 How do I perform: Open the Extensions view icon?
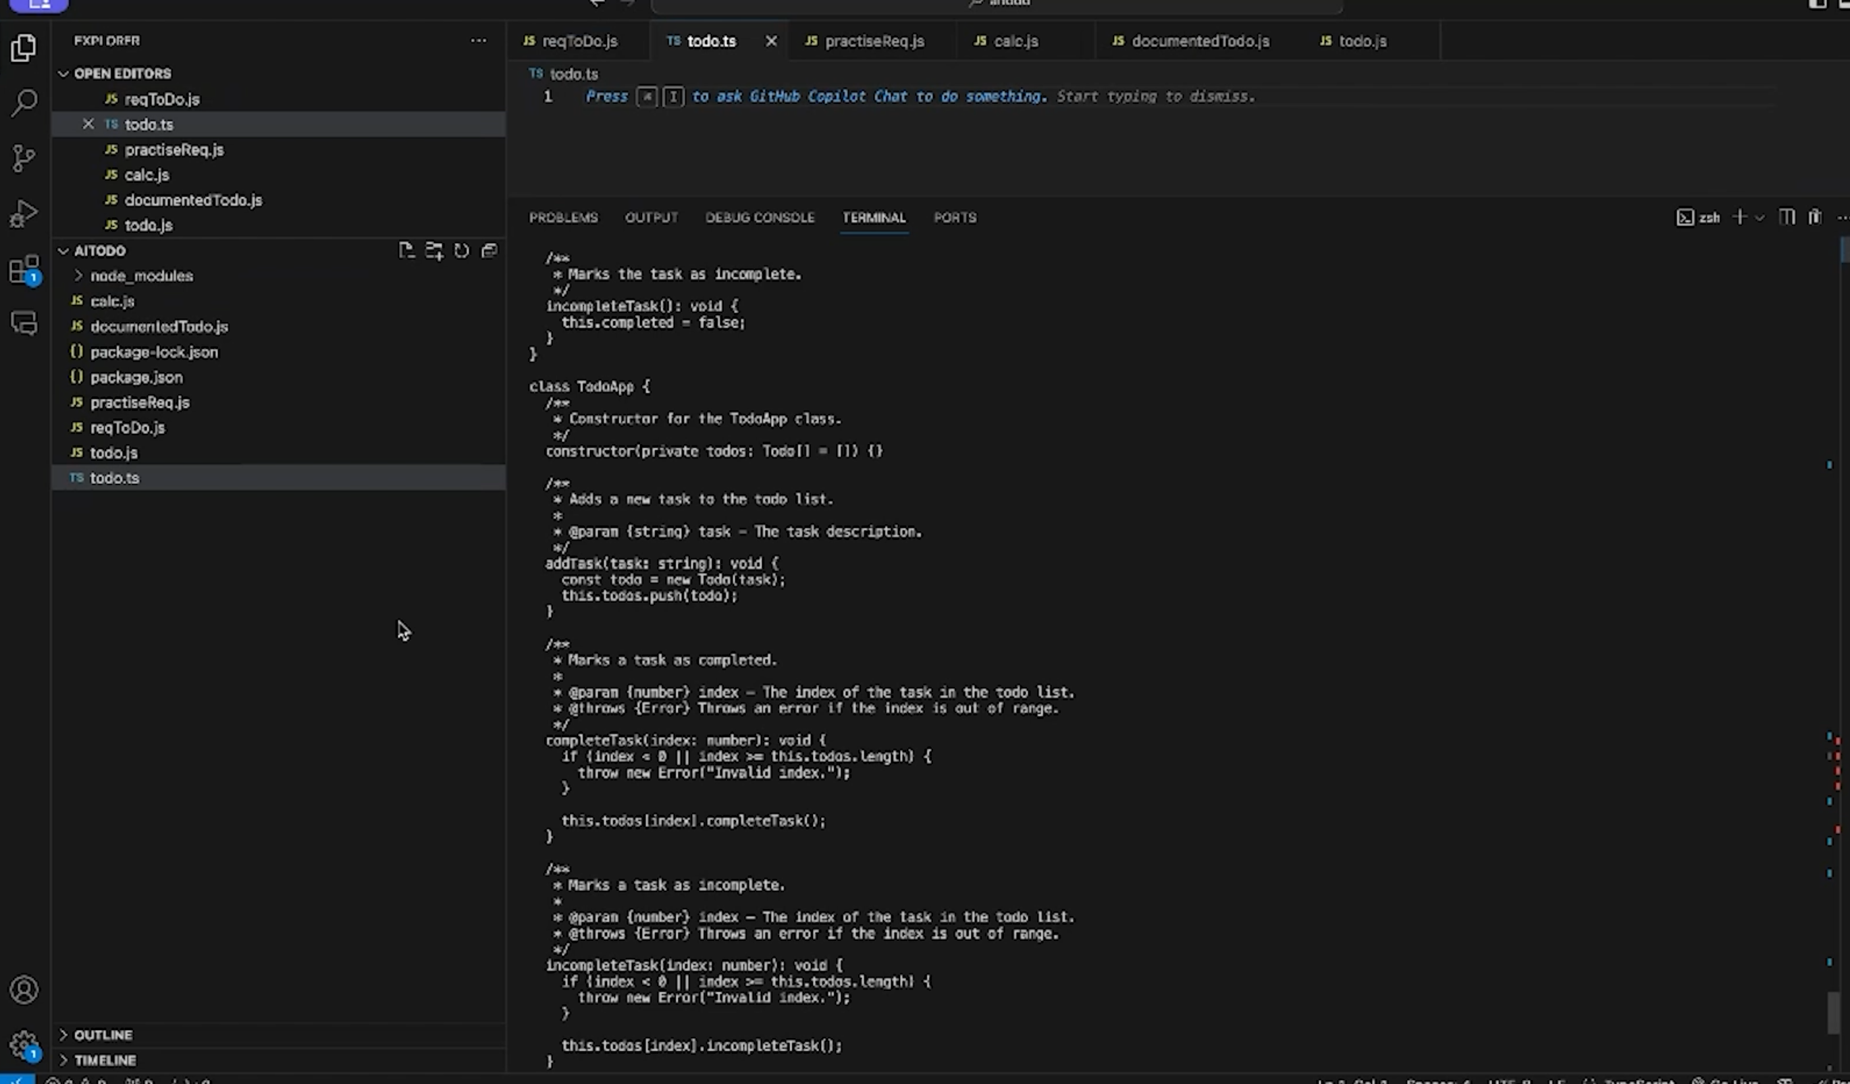24,269
